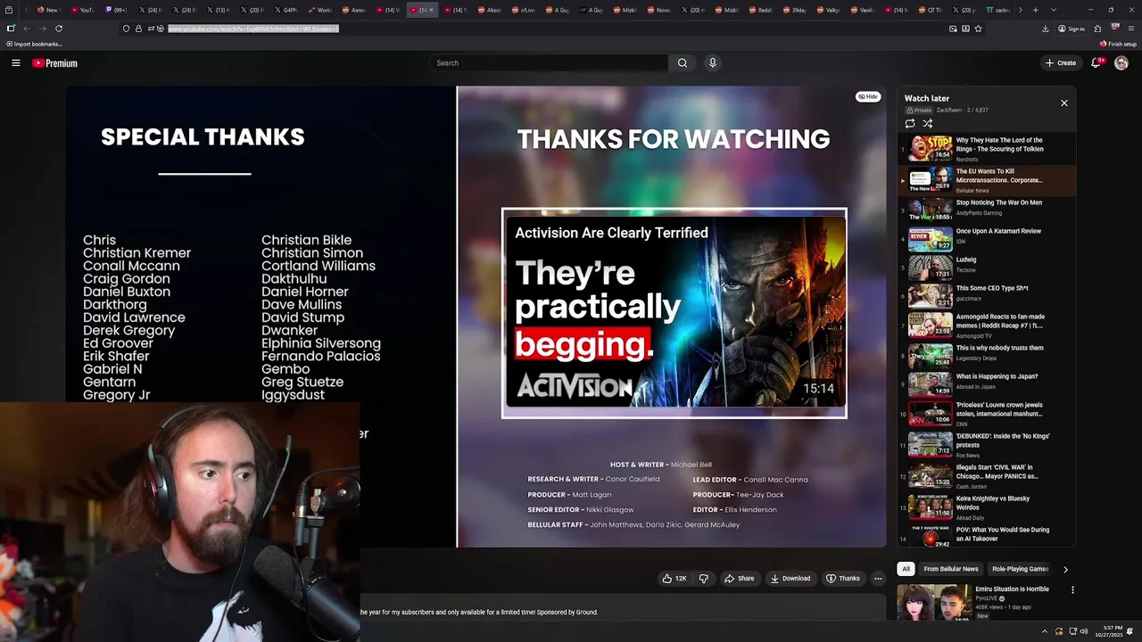Viewport: 1142px width, 642px height.
Task: Open the browser extensions icon
Action: [x=1097, y=29]
